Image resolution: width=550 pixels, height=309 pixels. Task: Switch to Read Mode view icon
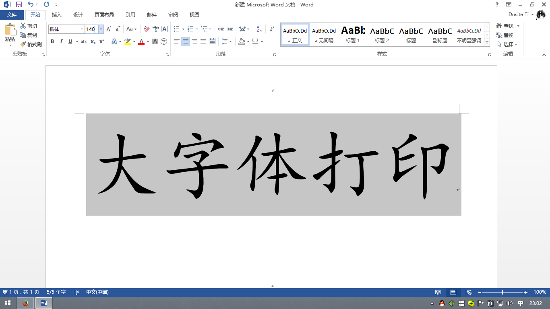(x=438, y=292)
